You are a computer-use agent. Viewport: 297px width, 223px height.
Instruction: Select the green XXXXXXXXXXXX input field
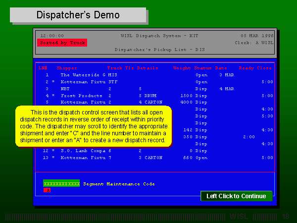pyautogui.click(x=61, y=183)
